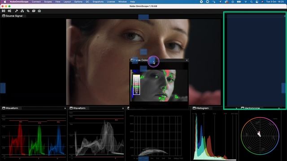
Task: Open the View menu
Action: pos(58,2)
